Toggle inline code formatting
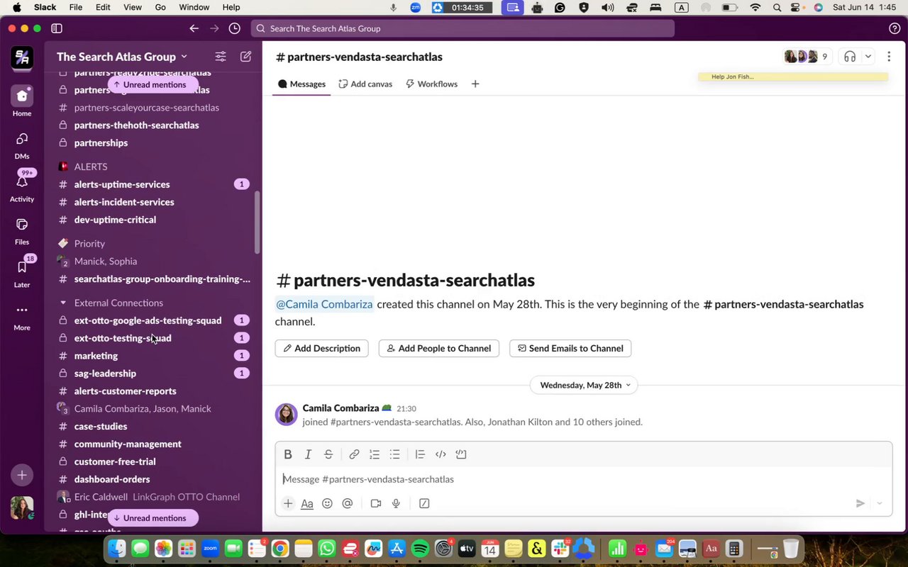Screen dimensions: 908x567 441,454
